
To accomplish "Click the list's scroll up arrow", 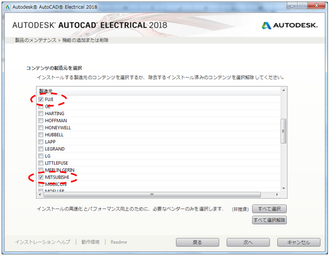I will tap(284, 90).
